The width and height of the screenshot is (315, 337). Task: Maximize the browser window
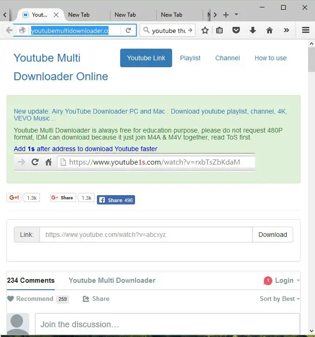tap(283, 7)
